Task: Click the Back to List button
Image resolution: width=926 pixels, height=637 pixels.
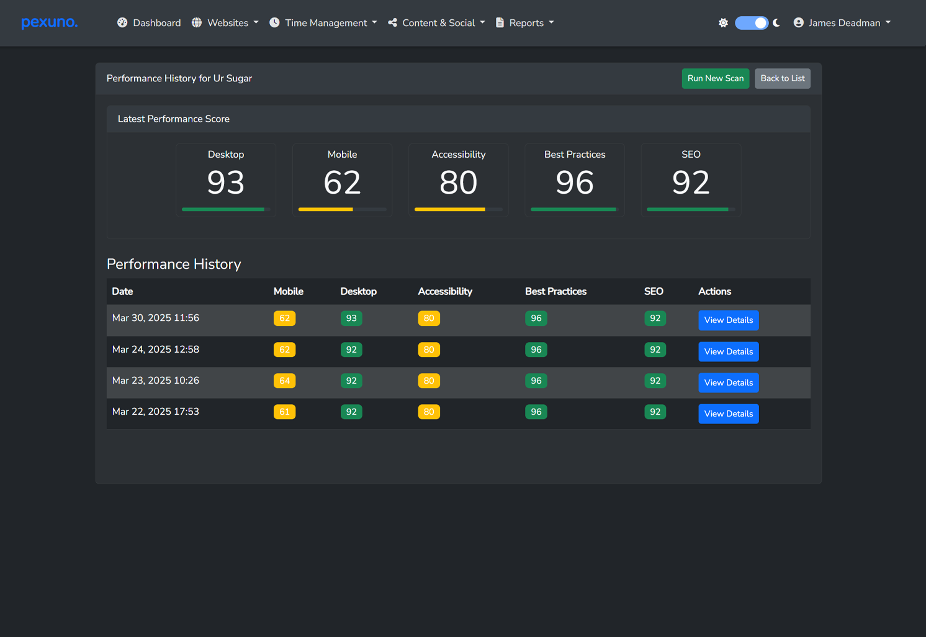Action: 783,78
